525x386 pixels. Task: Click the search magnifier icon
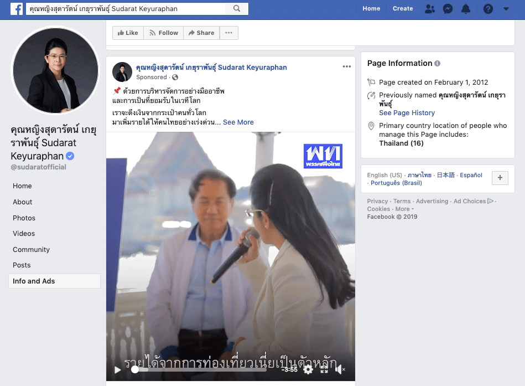(x=237, y=9)
